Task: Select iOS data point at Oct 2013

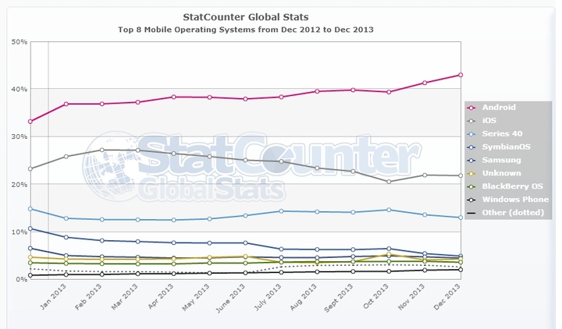Action: click(389, 182)
